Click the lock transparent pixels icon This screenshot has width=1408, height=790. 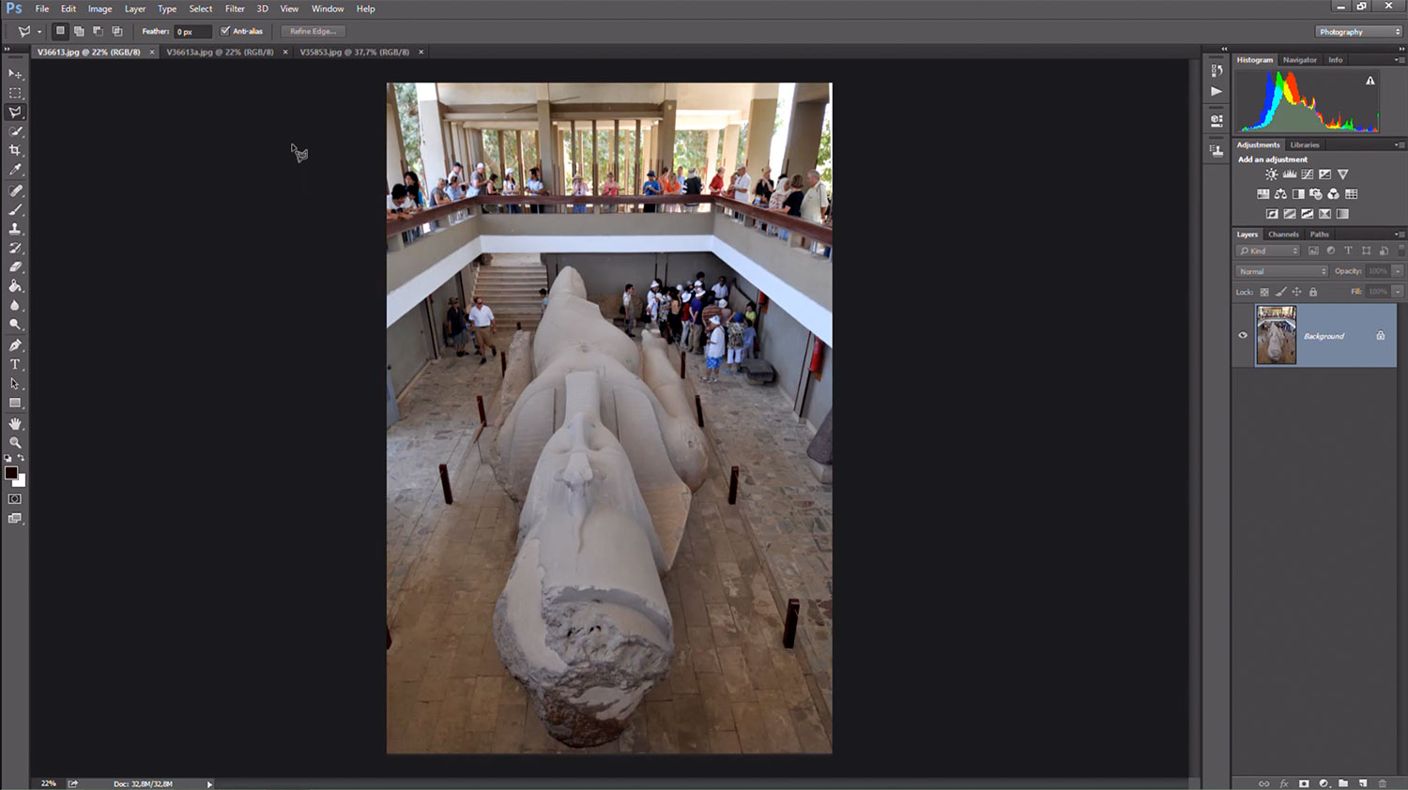pyautogui.click(x=1264, y=292)
